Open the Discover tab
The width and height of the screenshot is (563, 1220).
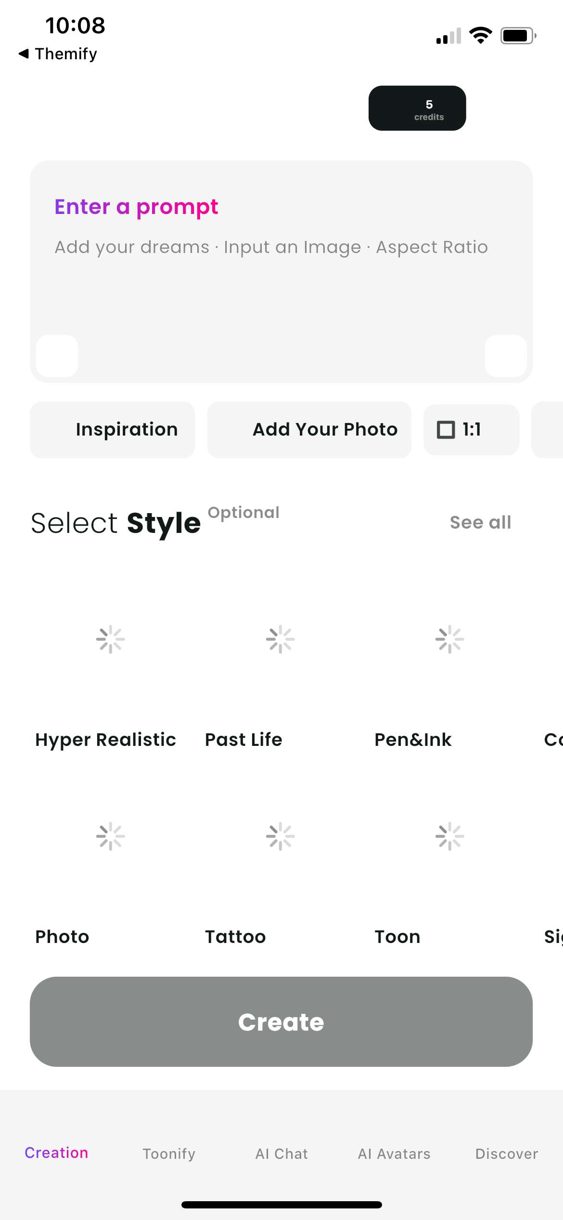[x=506, y=1154]
